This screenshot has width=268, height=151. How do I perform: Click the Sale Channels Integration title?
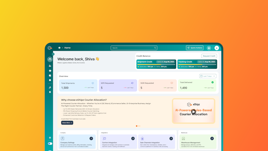(x=150, y=143)
